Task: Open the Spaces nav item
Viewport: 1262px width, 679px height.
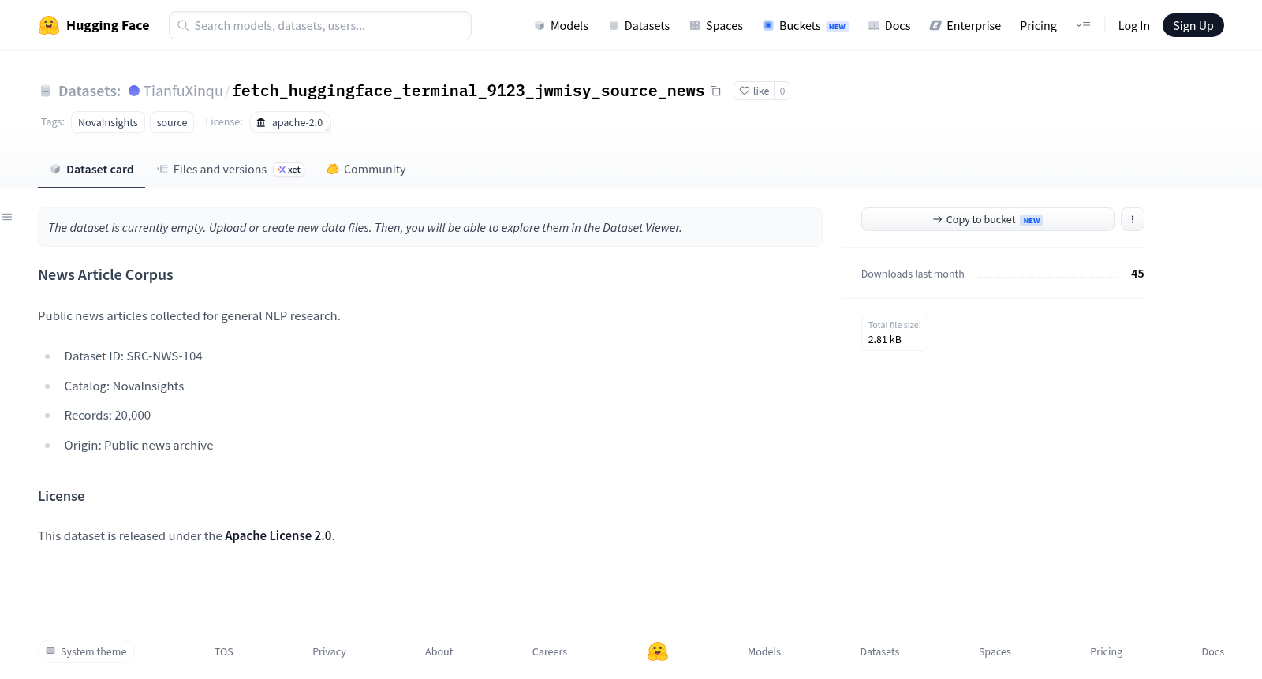Action: coord(715,25)
